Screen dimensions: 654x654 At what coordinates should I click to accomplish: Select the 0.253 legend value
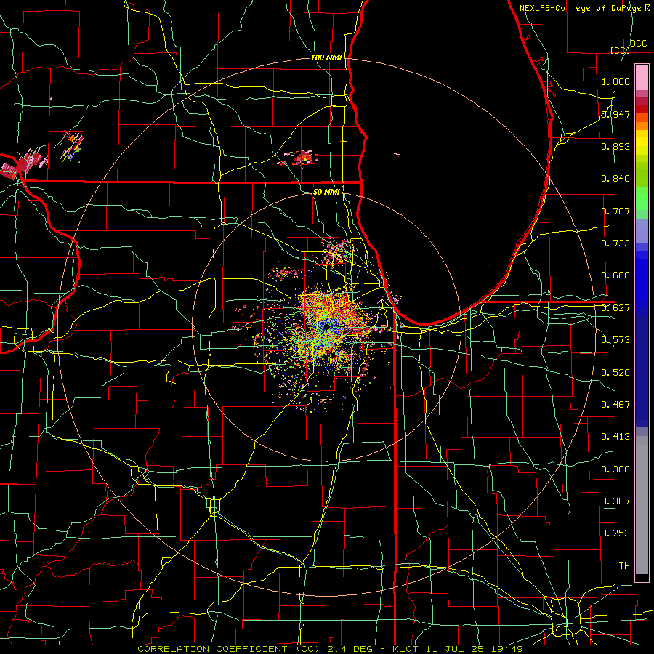pos(615,533)
